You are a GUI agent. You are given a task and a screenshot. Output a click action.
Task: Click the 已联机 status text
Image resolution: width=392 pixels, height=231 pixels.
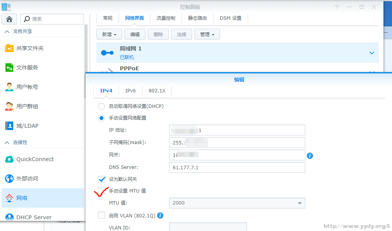(127, 57)
